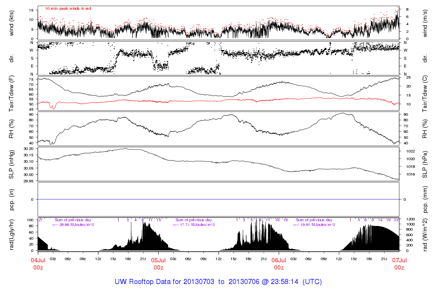The image size is (437, 299).
Task: Click the red dewpoint trace in temperature panel
Action: coord(218,101)
